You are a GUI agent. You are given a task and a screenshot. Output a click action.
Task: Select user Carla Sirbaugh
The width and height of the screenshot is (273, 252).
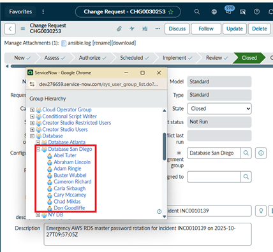(x=70, y=188)
